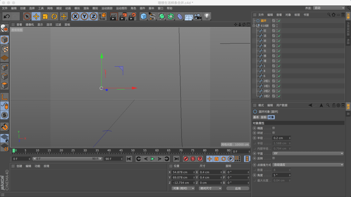Select the Live Selection tool
Viewport: 351px width, 197px height.
[27, 16]
